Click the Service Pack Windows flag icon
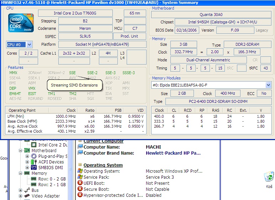The width and height of the screenshot is (275, 200). click(x=80, y=177)
